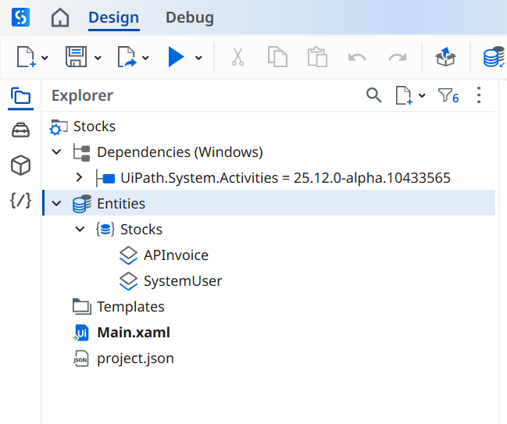Screen dimensions: 507x424
Task: Collapse the Dependencies (Windows) node
Action: click(x=56, y=152)
